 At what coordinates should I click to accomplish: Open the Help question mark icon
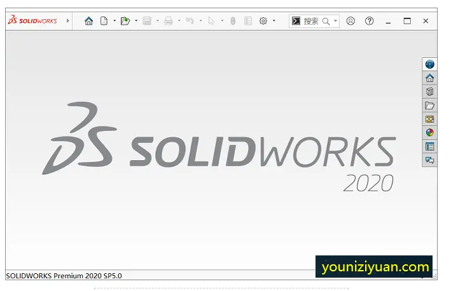(370, 21)
